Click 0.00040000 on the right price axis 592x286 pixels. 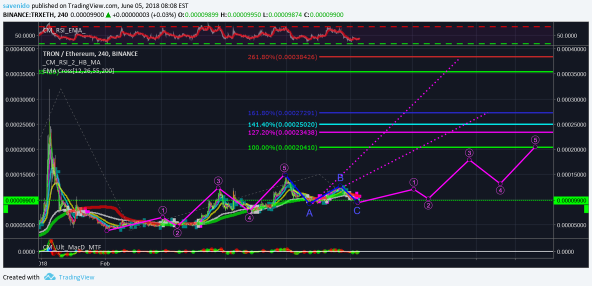(x=572, y=49)
